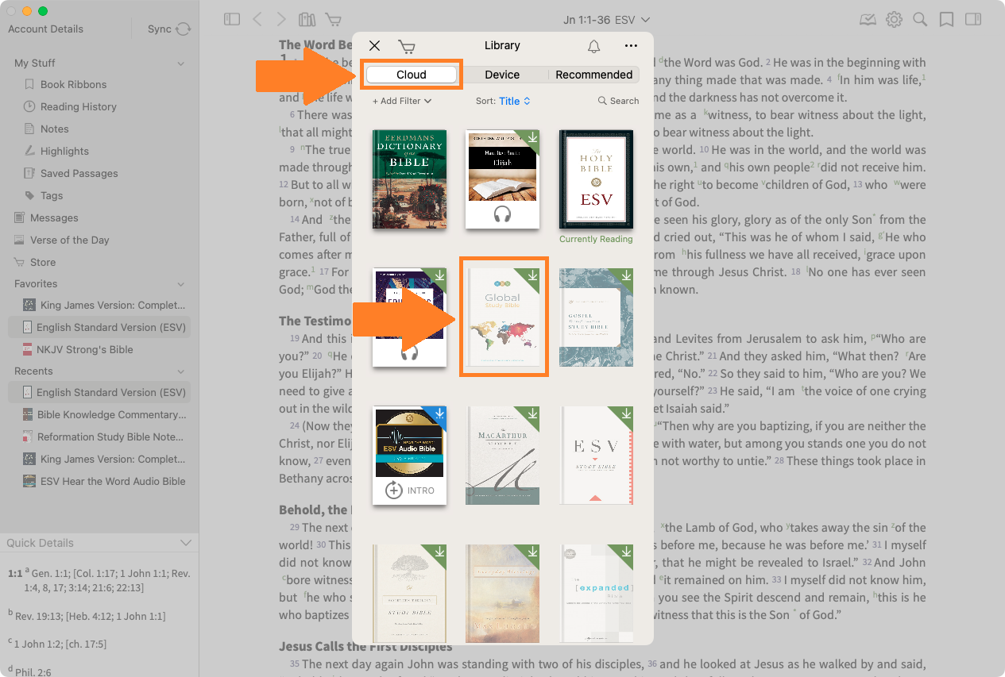Open the Library more options ellipsis

pos(631,47)
